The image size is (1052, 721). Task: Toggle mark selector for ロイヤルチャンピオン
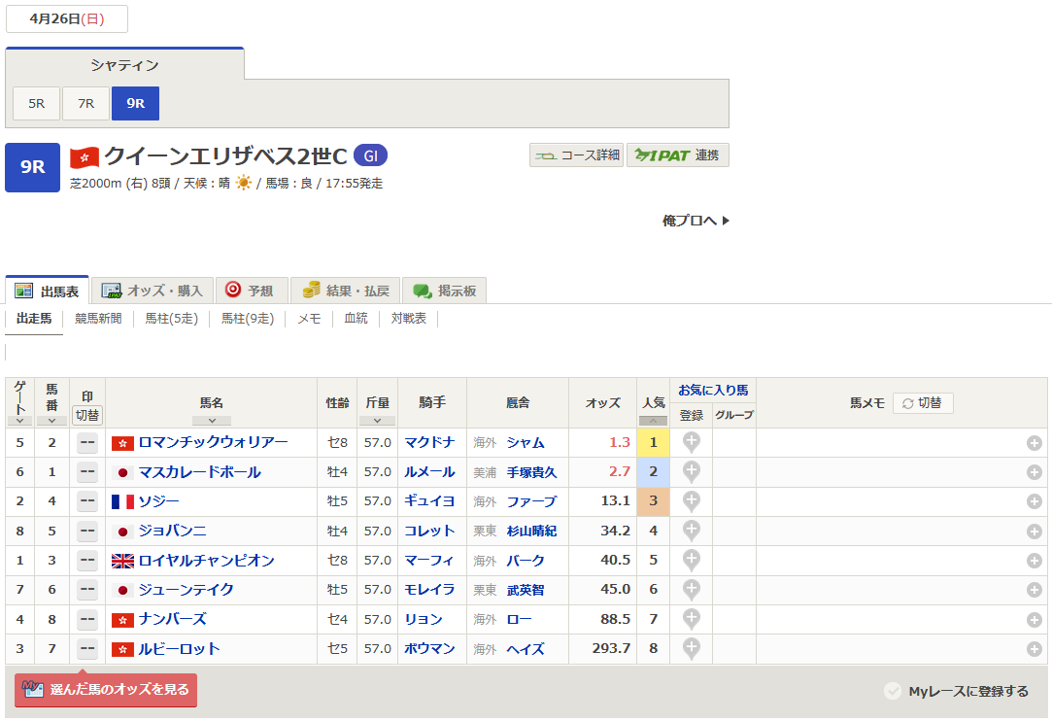87,561
